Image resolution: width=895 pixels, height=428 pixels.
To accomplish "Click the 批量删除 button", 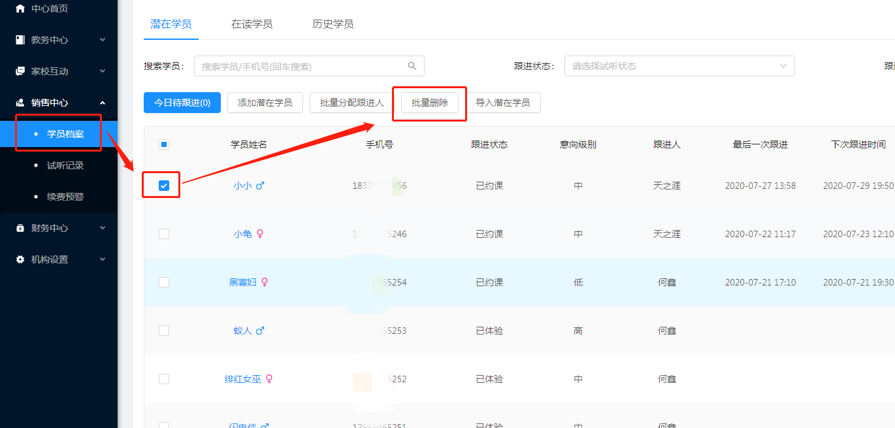I will tap(430, 103).
